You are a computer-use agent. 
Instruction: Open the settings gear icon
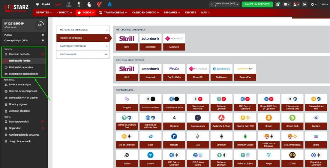point(313,4)
